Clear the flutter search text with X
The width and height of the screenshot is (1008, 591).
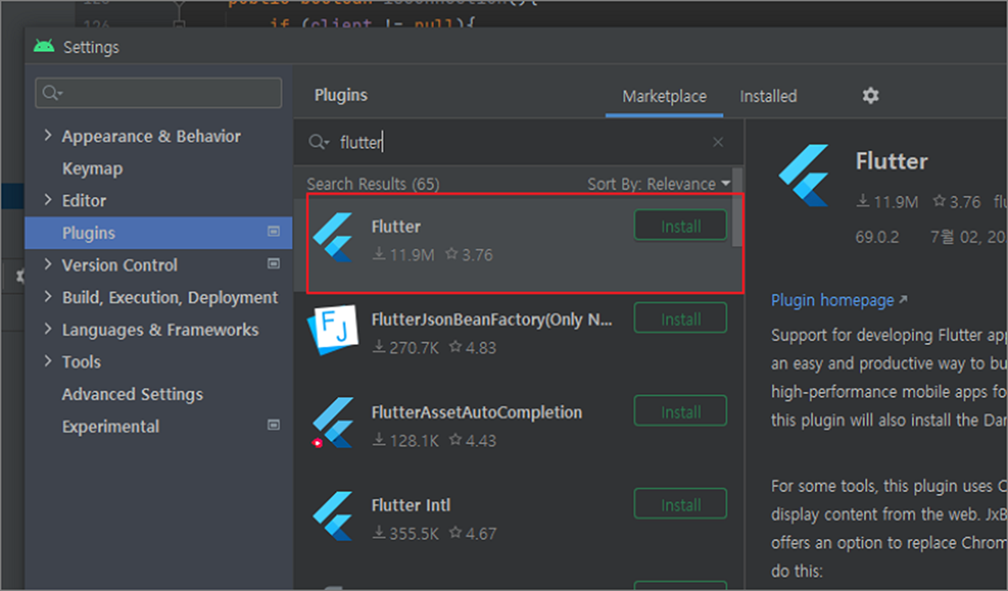click(718, 142)
